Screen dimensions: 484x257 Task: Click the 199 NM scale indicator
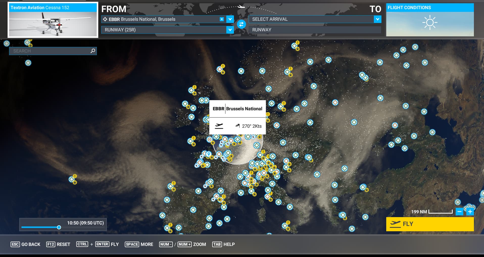click(x=431, y=212)
